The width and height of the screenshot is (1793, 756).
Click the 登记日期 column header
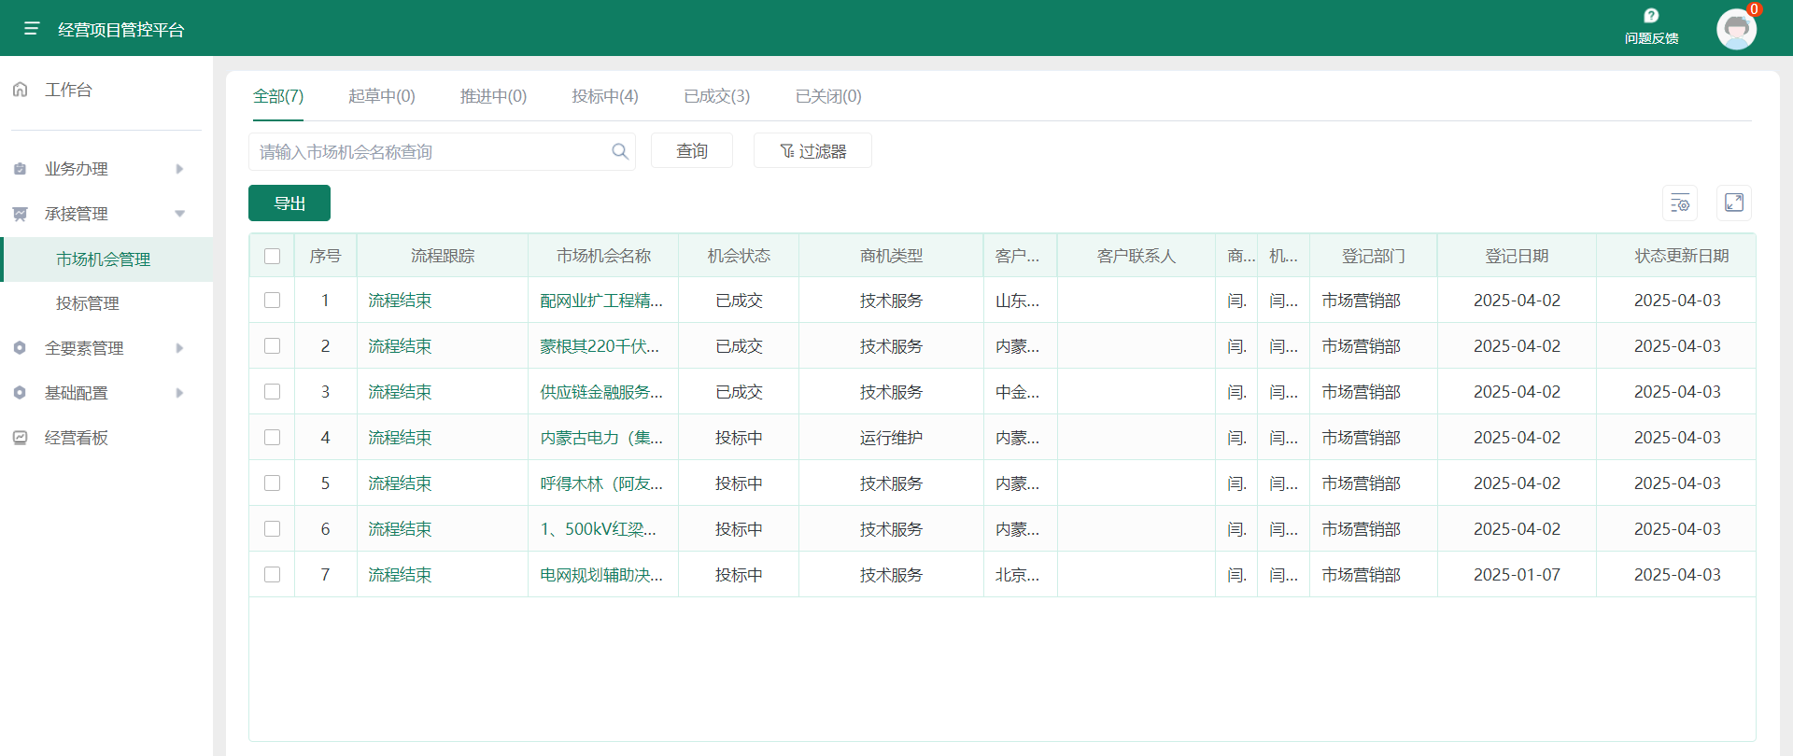point(1517,256)
